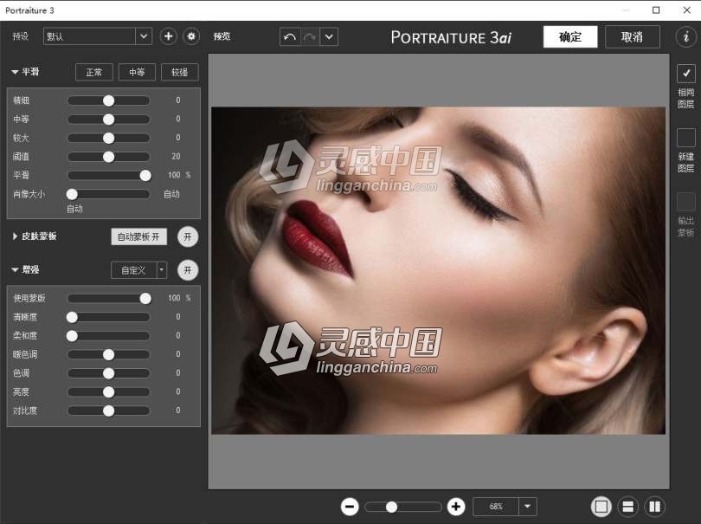Viewport: 701px width, 524px height.
Task: Undo the last change
Action: point(290,36)
